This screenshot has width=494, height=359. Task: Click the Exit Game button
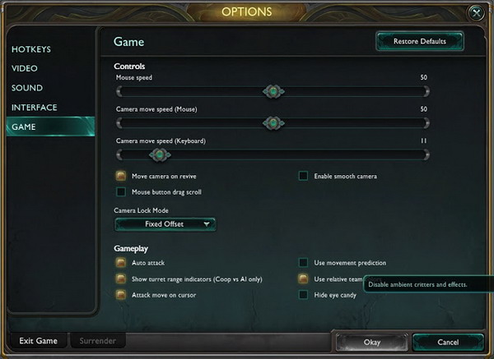point(38,340)
